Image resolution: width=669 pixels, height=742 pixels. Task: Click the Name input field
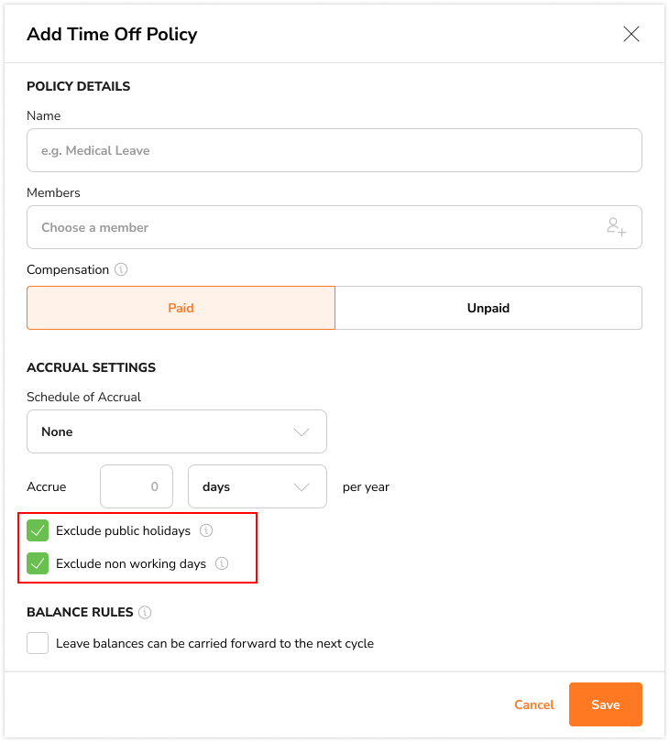[334, 150]
